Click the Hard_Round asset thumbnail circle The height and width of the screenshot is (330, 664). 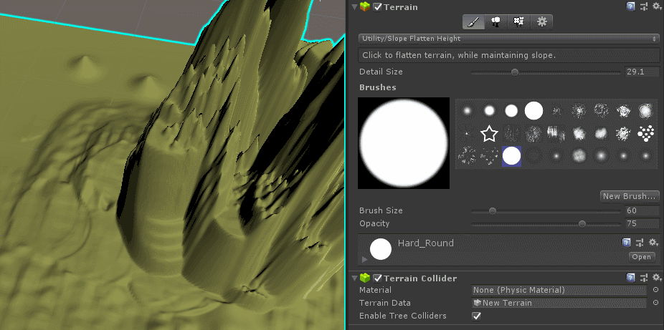coord(380,249)
